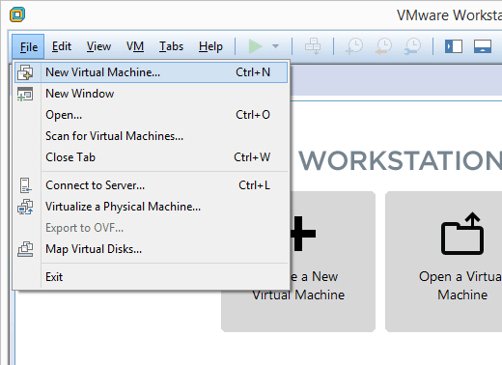502x365 pixels.
Task: Click the Connect to Server menu icon
Action: pos(25,185)
